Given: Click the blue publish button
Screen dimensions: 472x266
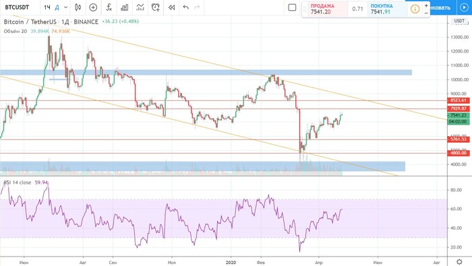Looking at the screenshot, I should coord(440,7).
